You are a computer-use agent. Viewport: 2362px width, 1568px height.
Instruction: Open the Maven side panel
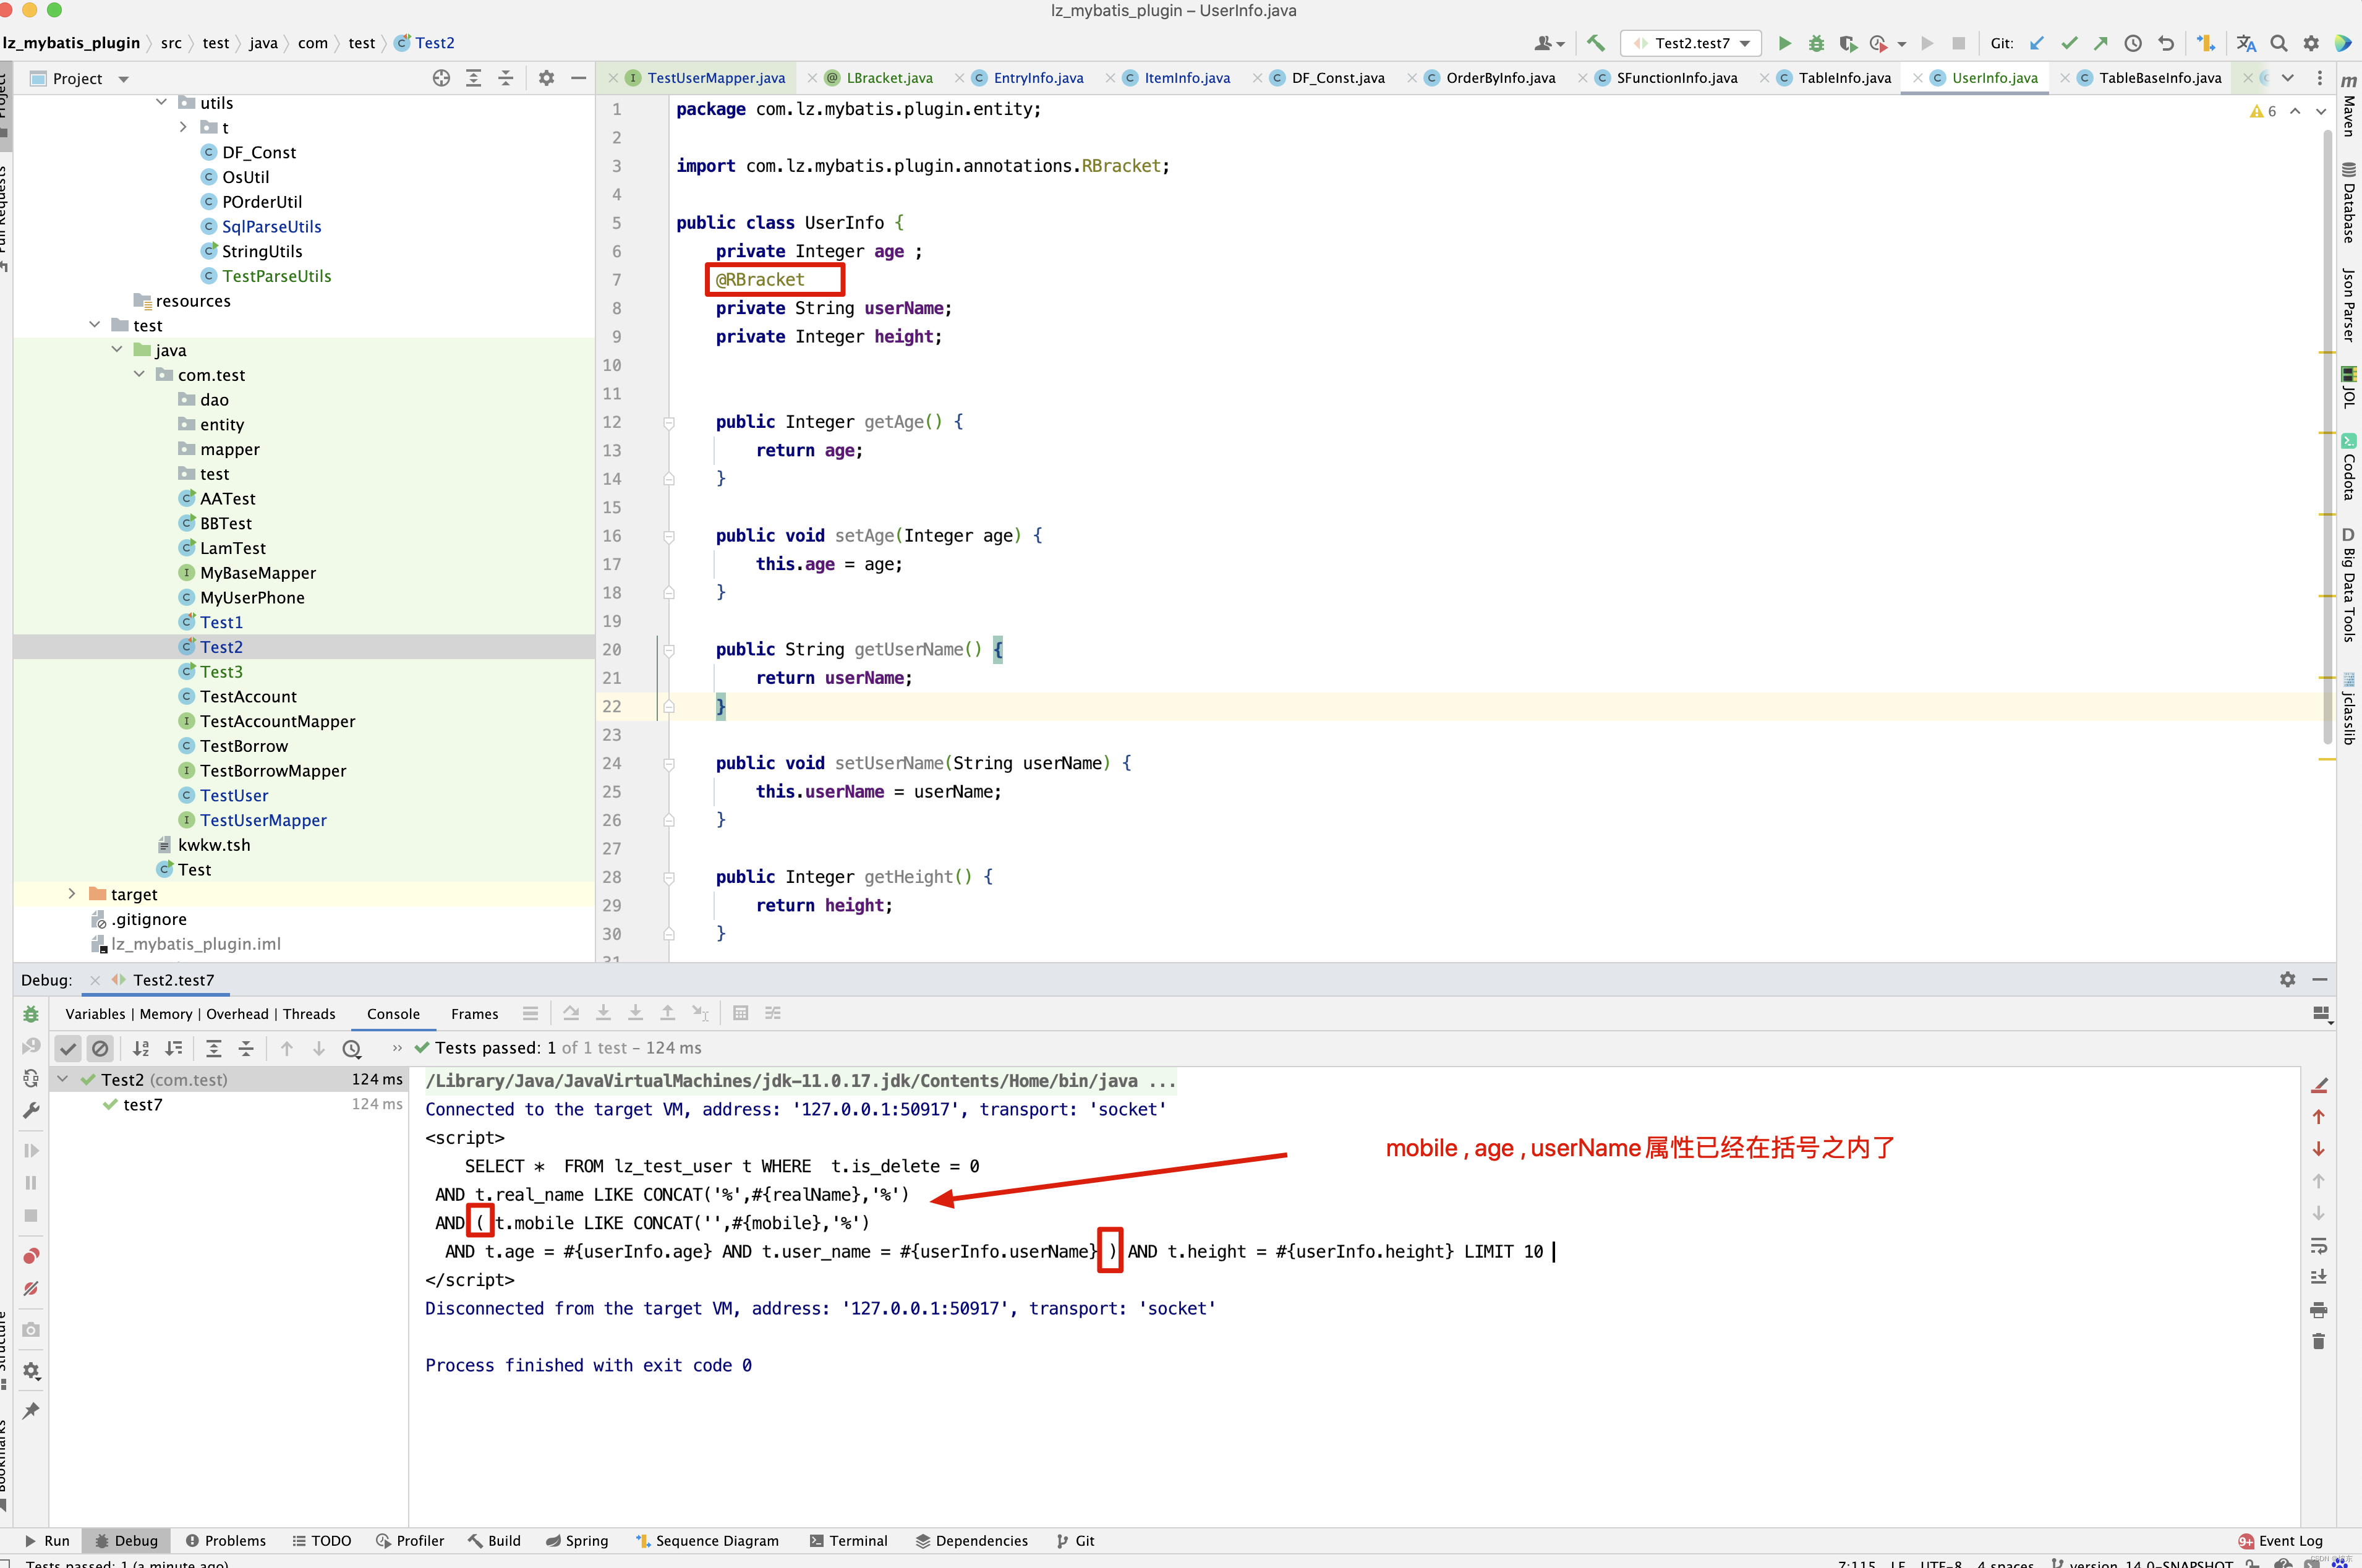click(2349, 106)
